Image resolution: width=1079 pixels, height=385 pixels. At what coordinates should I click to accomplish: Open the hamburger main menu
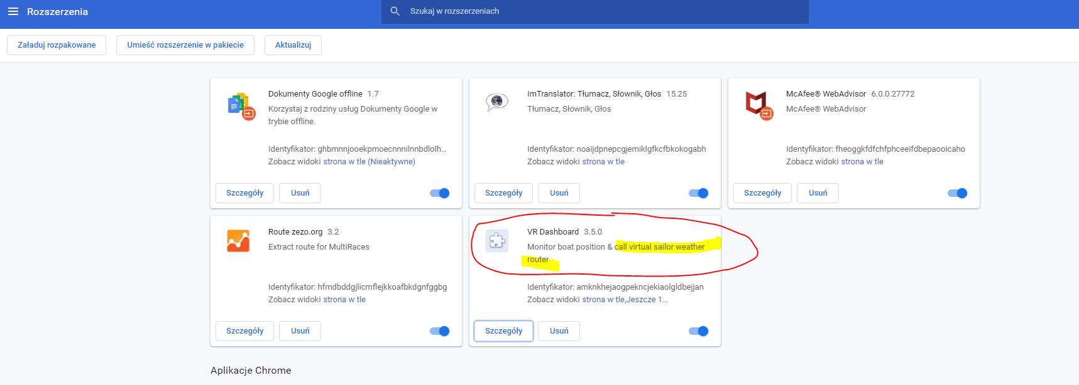pos(13,11)
